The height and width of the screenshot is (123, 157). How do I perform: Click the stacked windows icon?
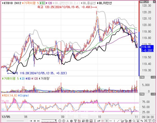(130, 121)
